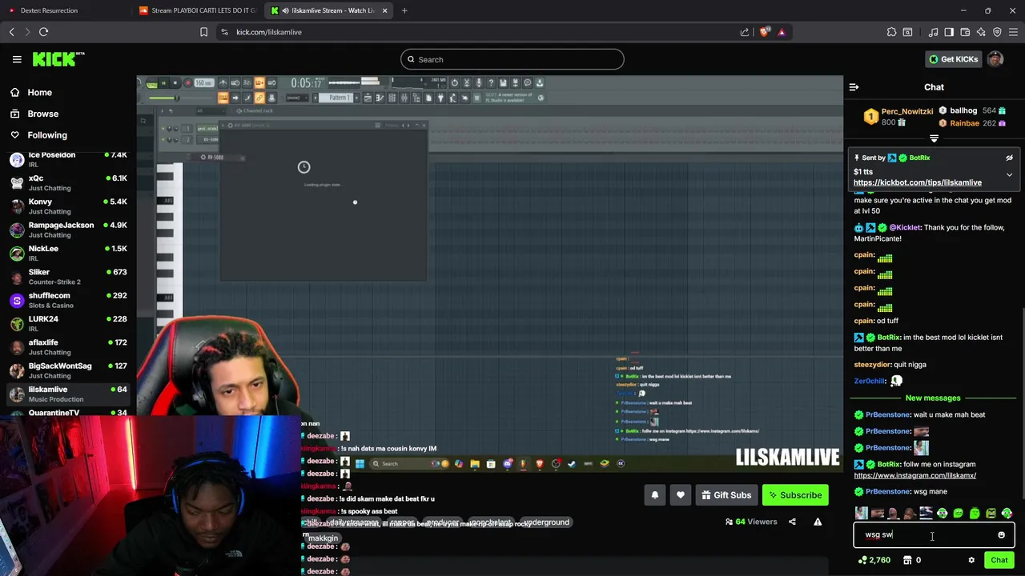Hide the pinned BotRix message
Viewport: 1025px width, 576px height.
1009,158
